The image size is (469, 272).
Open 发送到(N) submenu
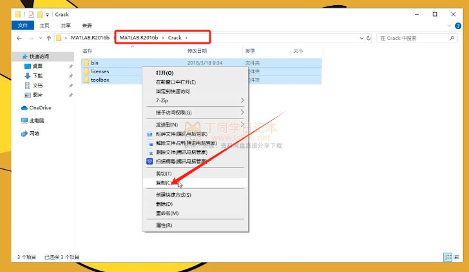click(195, 125)
